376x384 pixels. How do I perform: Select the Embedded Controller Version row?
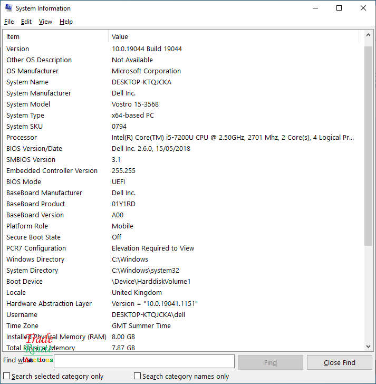point(181,171)
